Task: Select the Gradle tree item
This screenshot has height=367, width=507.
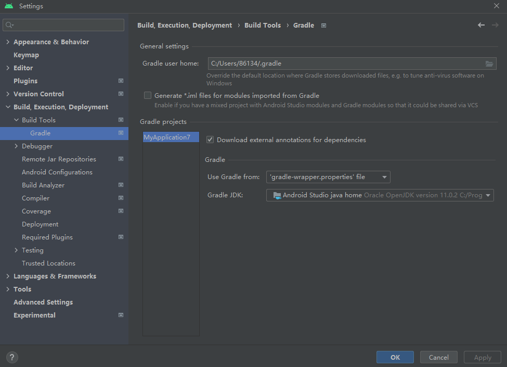Action: [64, 133]
